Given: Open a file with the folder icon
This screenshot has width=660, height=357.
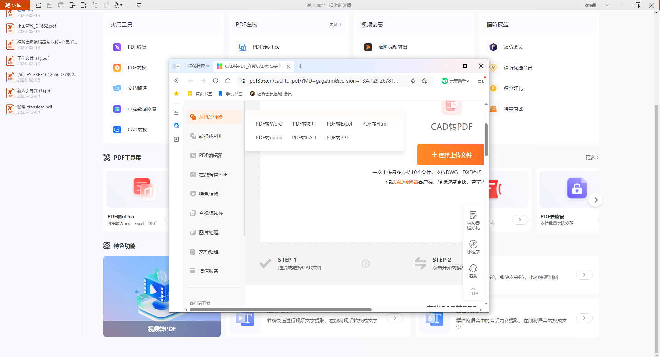Looking at the screenshot, I should [x=38, y=5].
